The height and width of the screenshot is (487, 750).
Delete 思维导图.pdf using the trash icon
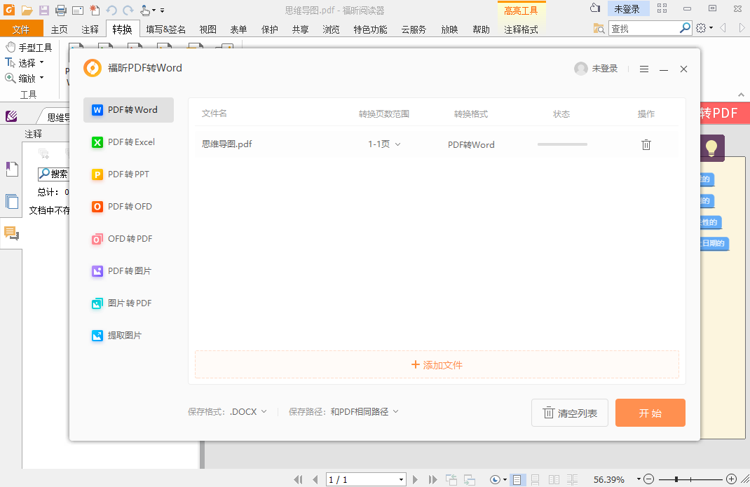(x=646, y=144)
